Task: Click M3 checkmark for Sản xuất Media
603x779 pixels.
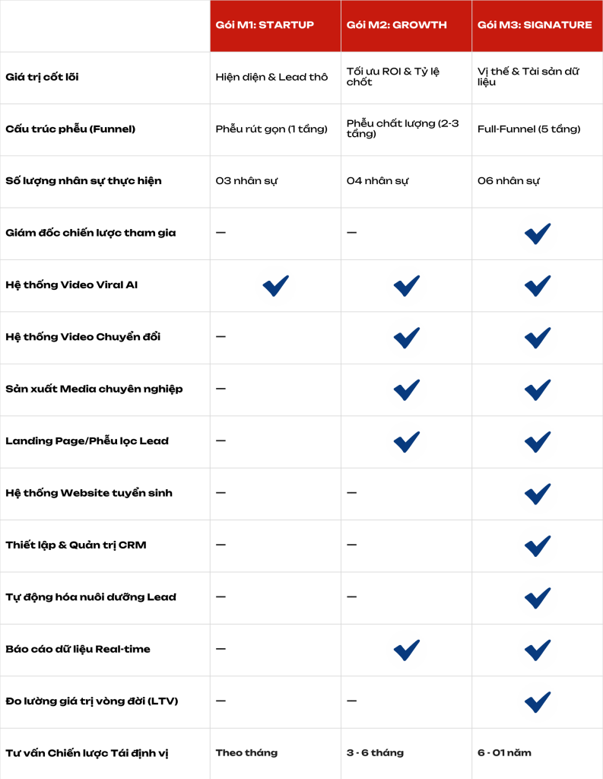Action: point(538,389)
